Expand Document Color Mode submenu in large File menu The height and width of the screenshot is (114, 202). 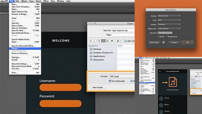(x=25, y=66)
